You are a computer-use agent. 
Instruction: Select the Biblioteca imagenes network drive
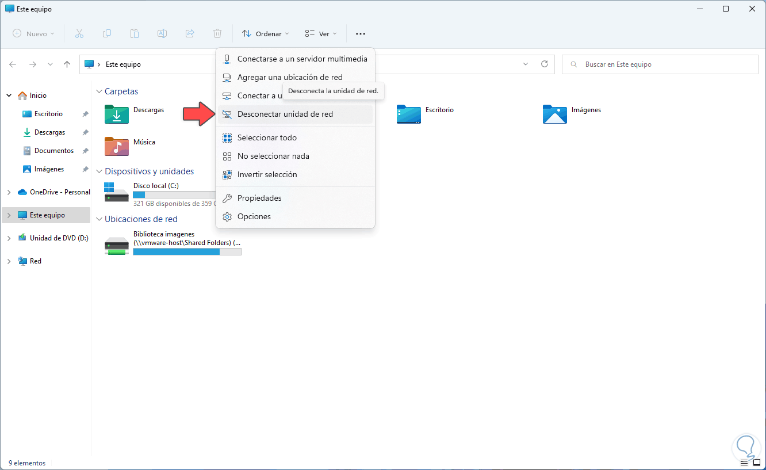173,244
